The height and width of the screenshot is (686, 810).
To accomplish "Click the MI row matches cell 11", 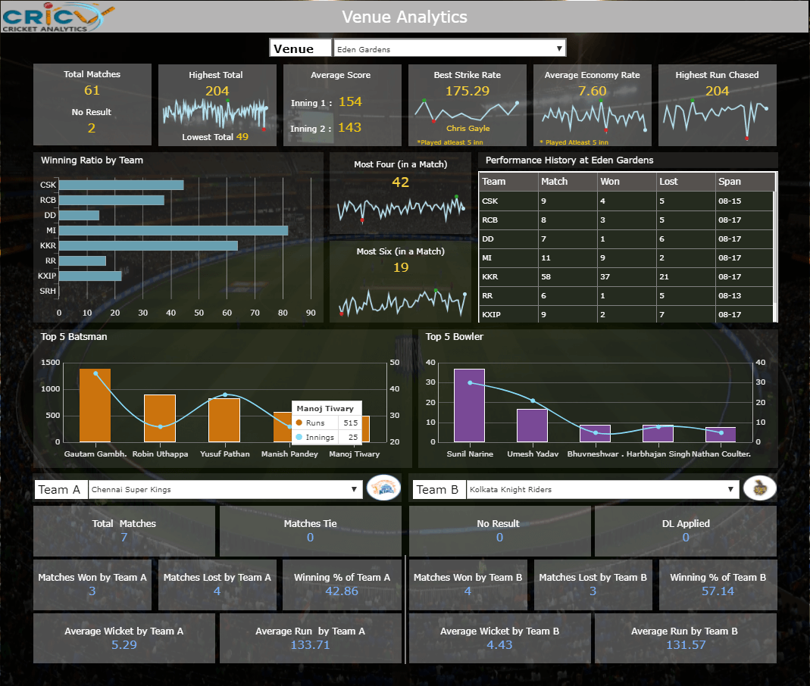I will click(x=568, y=257).
